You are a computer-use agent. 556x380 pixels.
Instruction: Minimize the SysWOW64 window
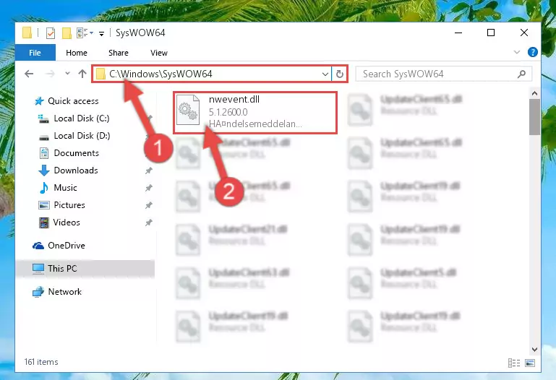coord(458,33)
